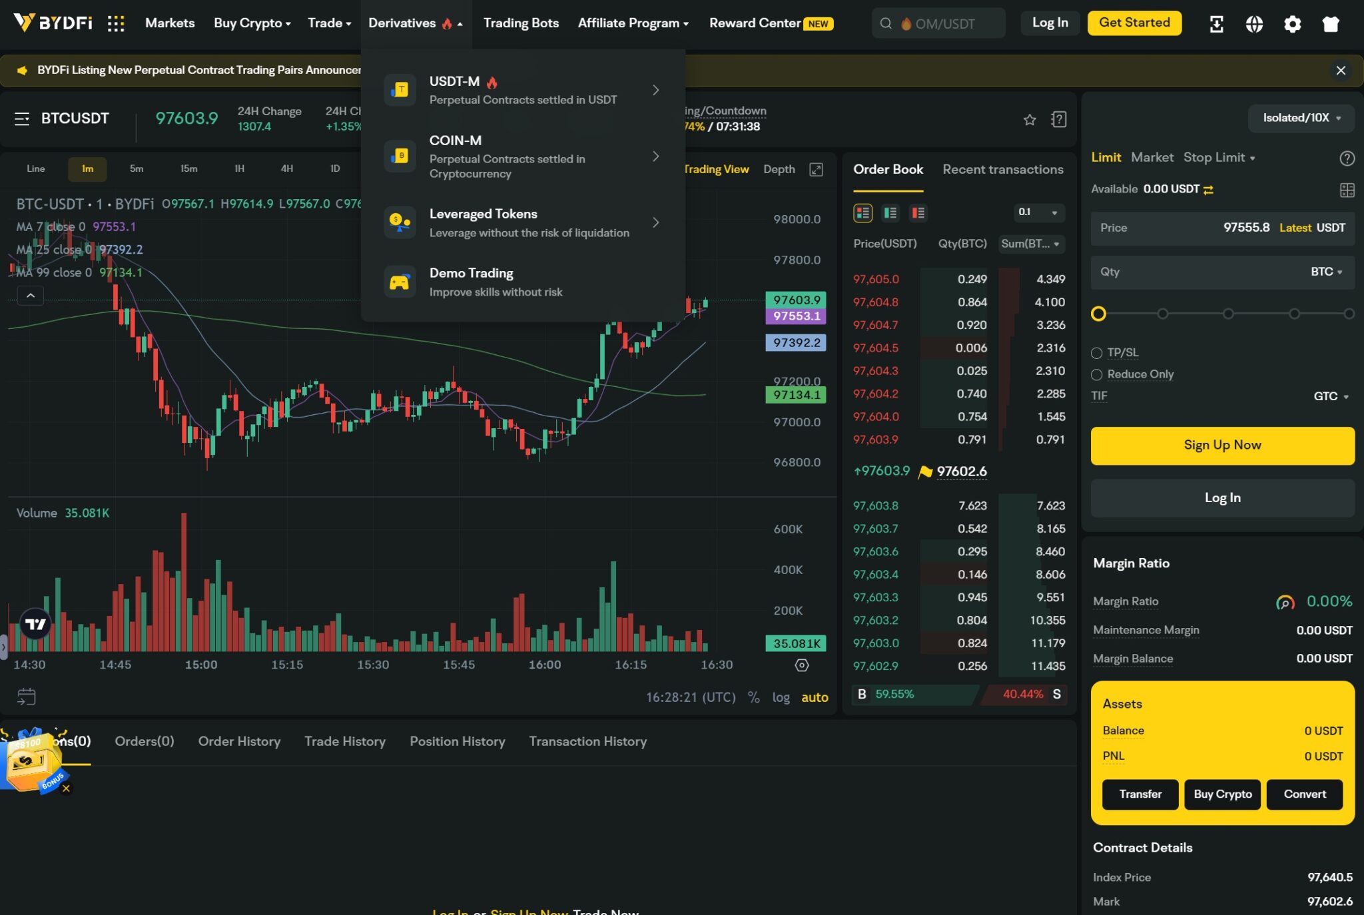The image size is (1364, 915).
Task: Open language globe icon in header
Action: (x=1254, y=24)
